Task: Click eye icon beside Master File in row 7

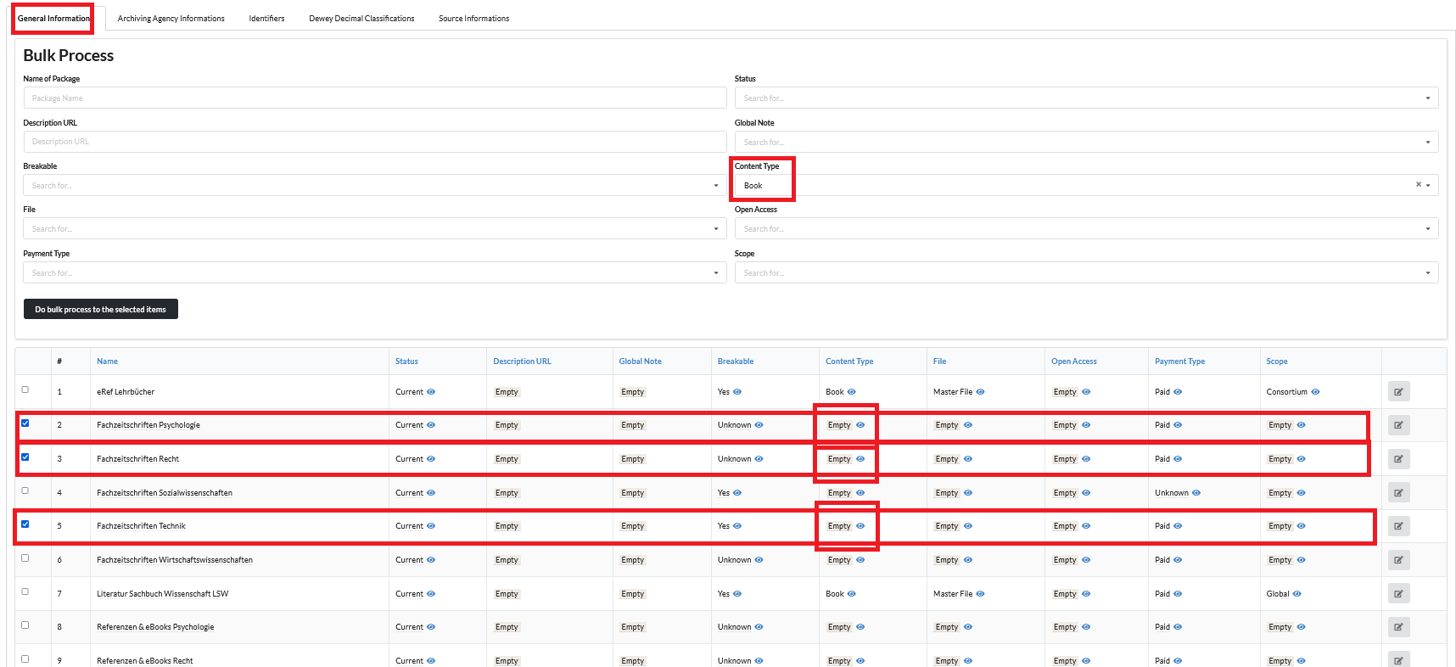Action: tap(980, 594)
